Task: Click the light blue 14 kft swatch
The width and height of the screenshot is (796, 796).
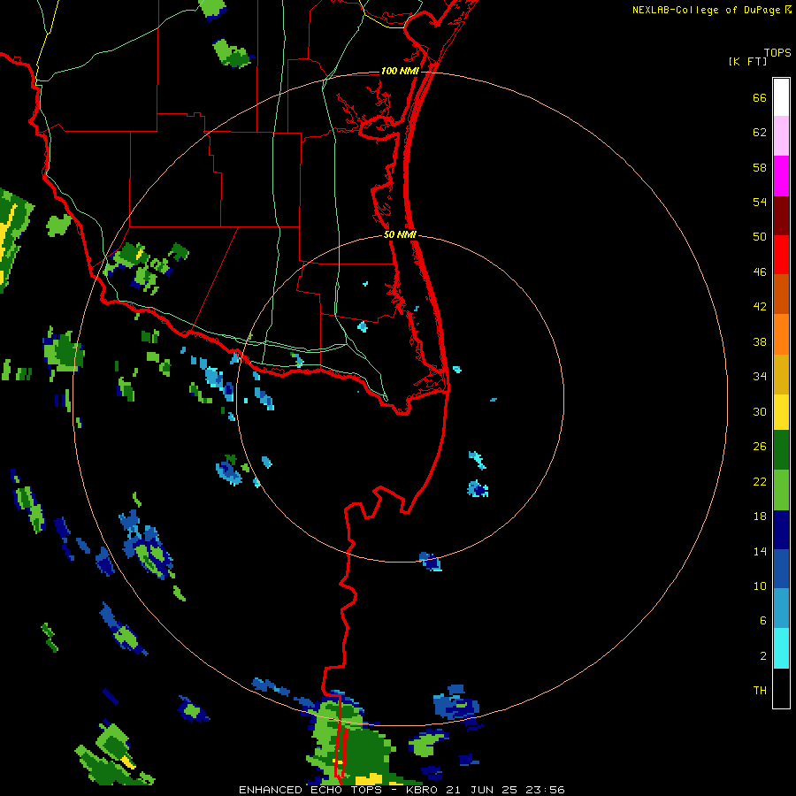Action: point(781,608)
